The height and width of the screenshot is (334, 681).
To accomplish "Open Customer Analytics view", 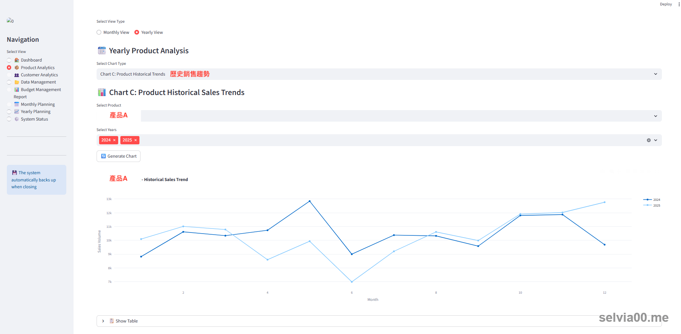I will [39, 75].
